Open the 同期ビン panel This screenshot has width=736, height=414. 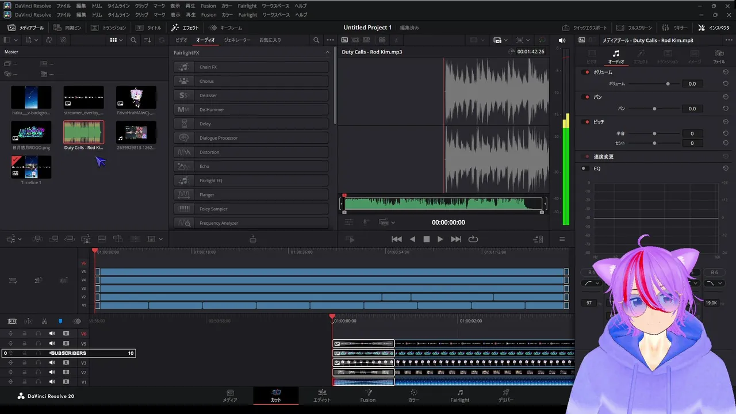67,28
